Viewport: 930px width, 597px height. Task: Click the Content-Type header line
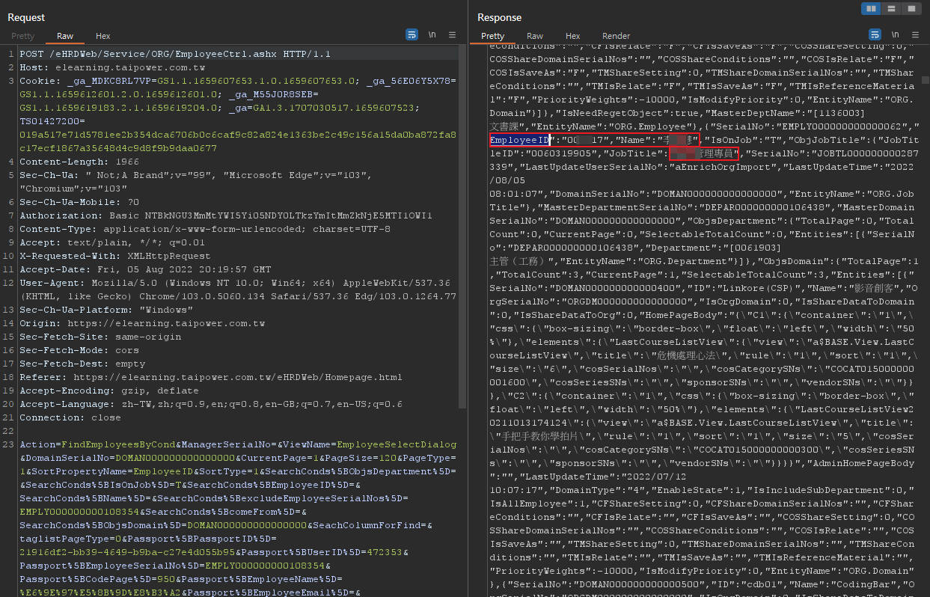204,229
